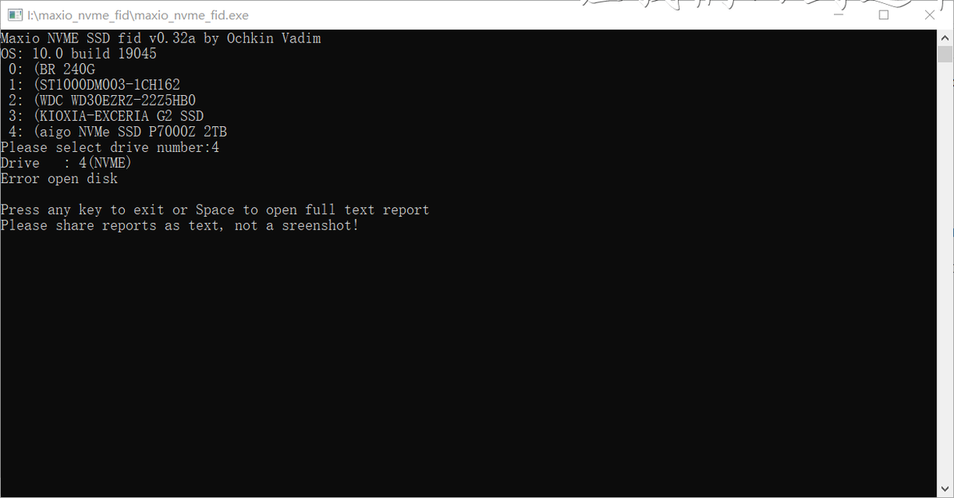
Task: Click the 'Drive : 4(NVME)' line
Action: [x=66, y=163]
